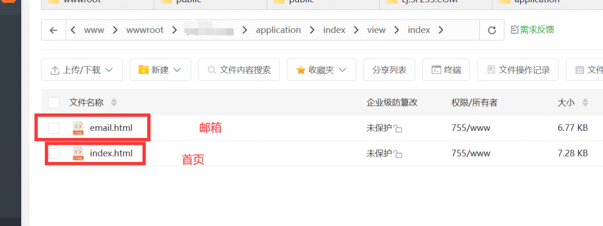The image size is (603, 226).
Task: Switch to the wwwroot folder tab
Action: click(97, 4)
